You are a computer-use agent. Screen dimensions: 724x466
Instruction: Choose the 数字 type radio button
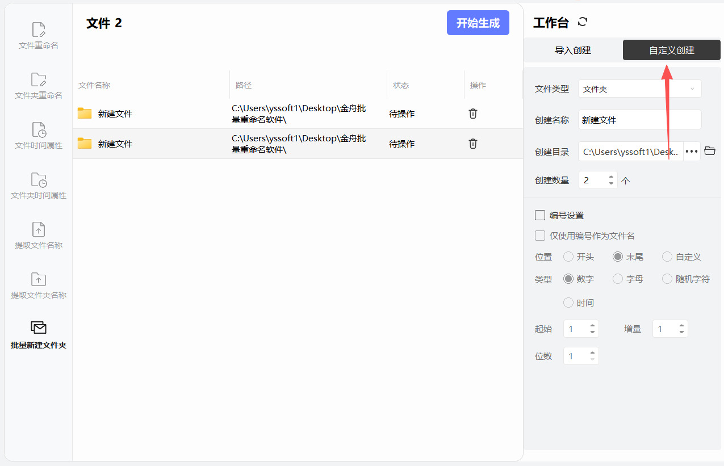coord(568,279)
